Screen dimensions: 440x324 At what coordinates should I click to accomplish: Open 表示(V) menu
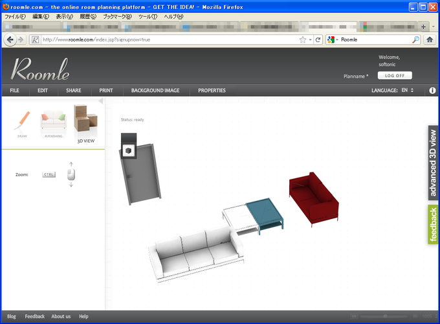tap(64, 17)
